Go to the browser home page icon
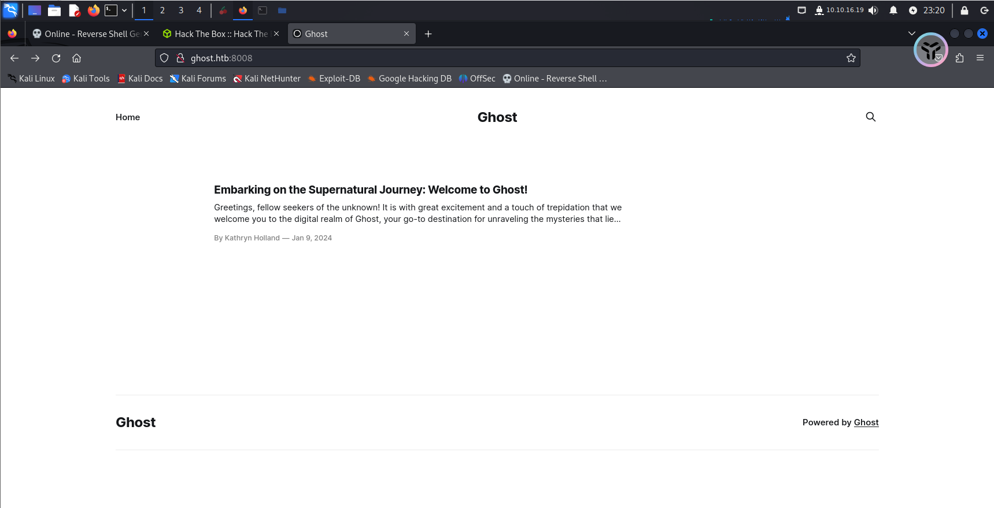 (76, 58)
